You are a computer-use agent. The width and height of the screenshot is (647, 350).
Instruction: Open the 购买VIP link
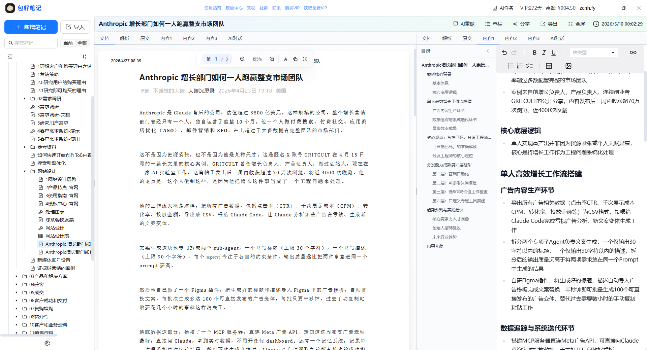[x=292, y=8]
